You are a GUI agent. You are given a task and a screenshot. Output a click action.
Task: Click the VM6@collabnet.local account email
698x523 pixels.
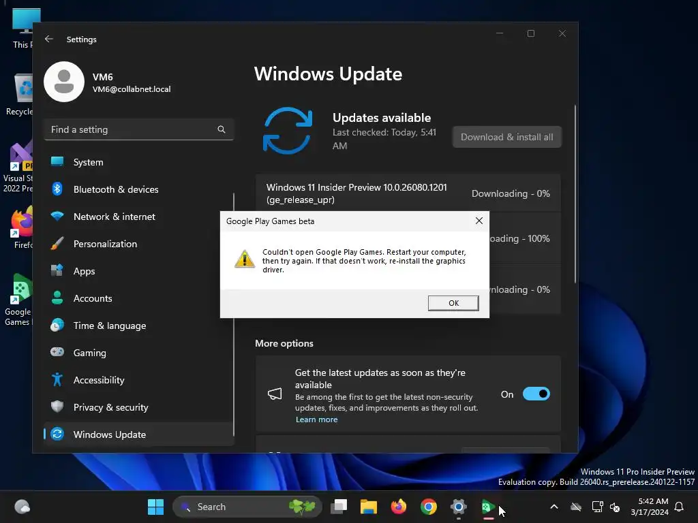point(132,89)
